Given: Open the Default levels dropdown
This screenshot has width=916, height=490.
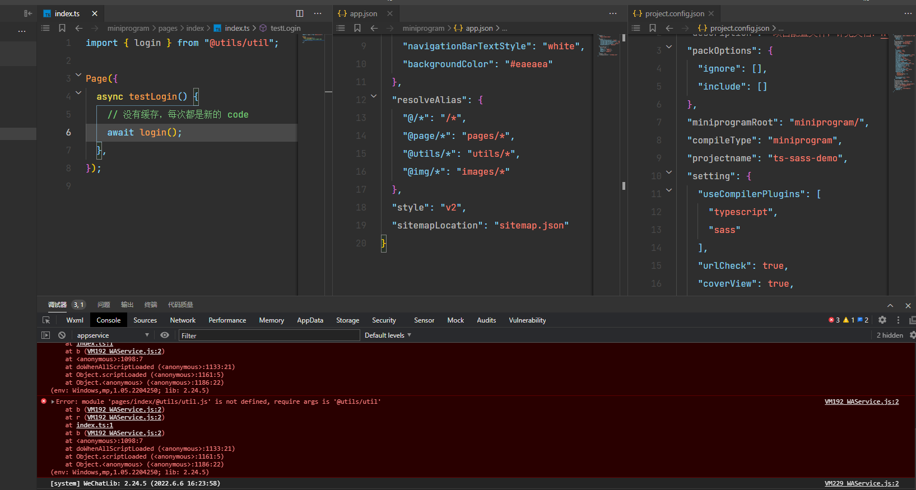Looking at the screenshot, I should (x=388, y=335).
